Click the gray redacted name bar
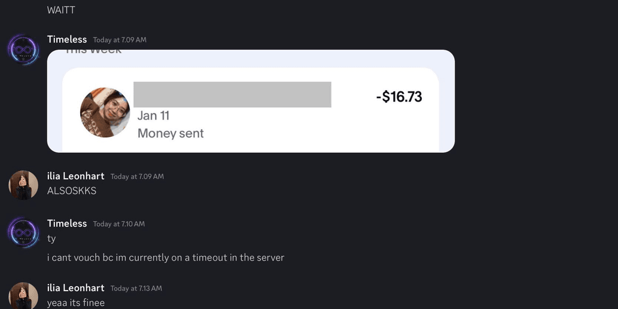The width and height of the screenshot is (618, 309). pyautogui.click(x=232, y=94)
